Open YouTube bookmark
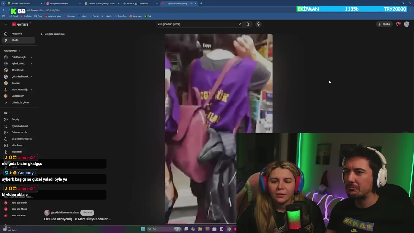The image size is (414, 233). pos(26,16)
